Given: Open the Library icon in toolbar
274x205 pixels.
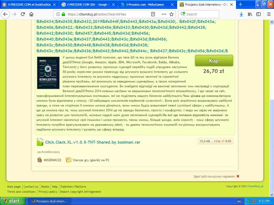Looking at the screenshot, I should (250, 14).
